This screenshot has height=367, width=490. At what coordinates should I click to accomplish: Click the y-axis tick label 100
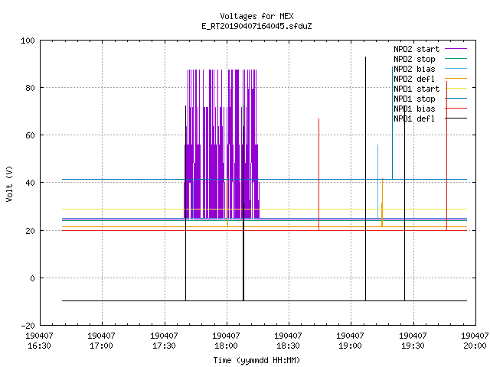[x=28, y=41]
